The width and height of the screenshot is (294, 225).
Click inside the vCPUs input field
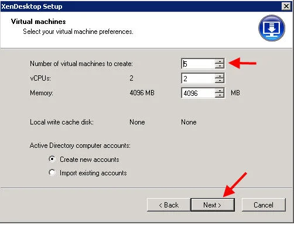point(198,78)
